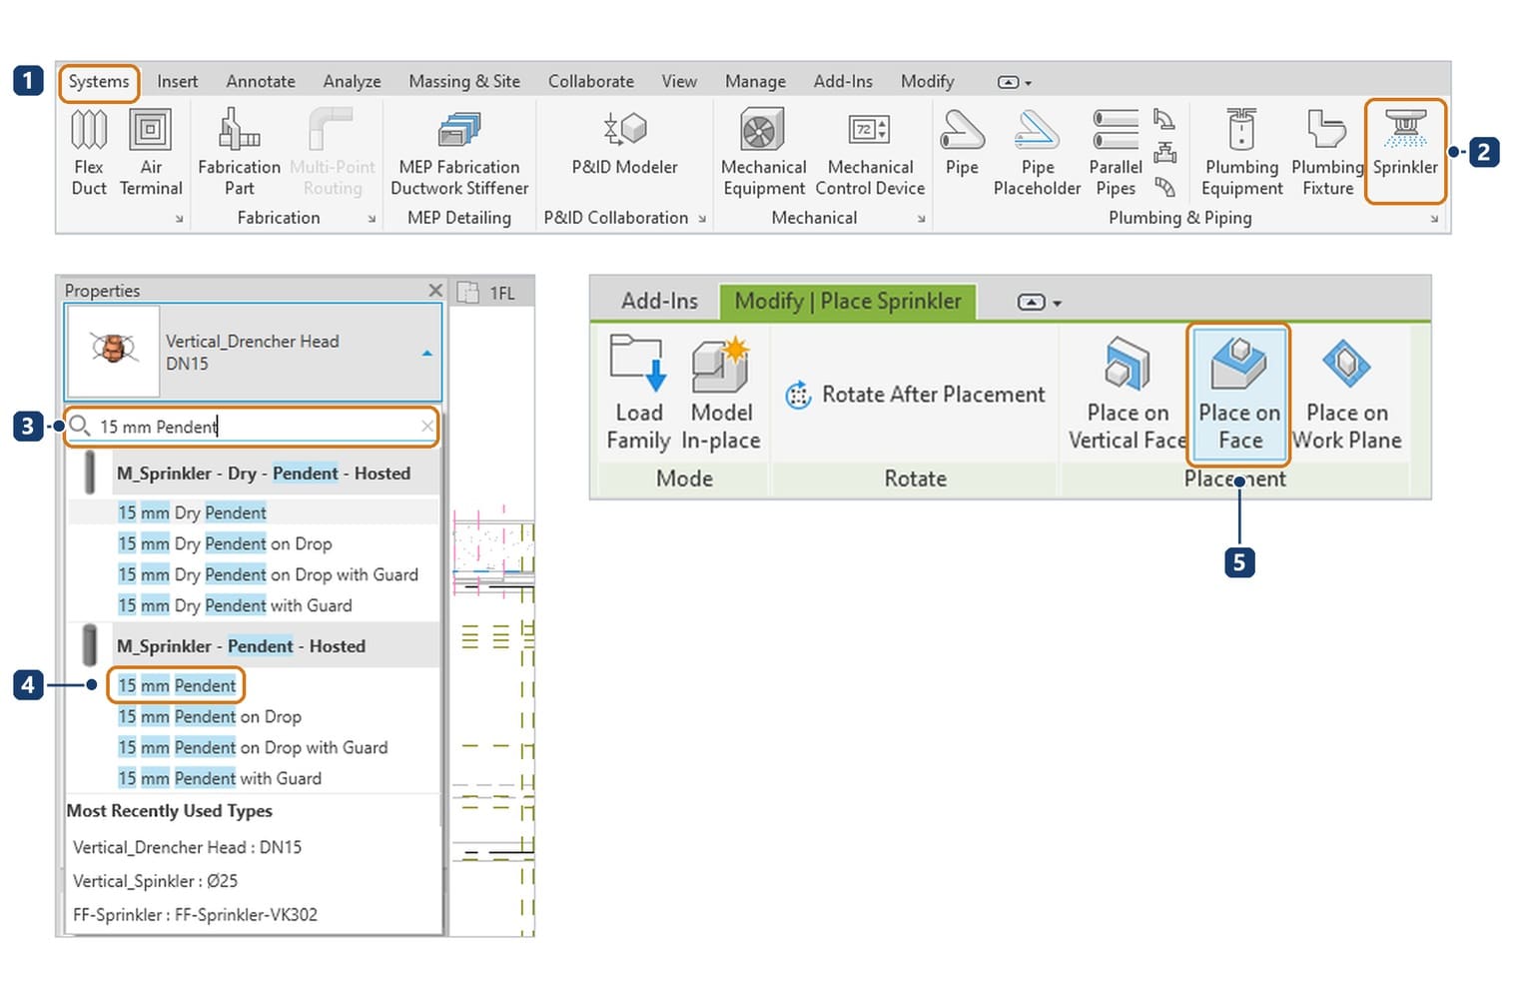The height and width of the screenshot is (984, 1518).
Task: Open the Fabrication Part tool
Action: point(239,152)
